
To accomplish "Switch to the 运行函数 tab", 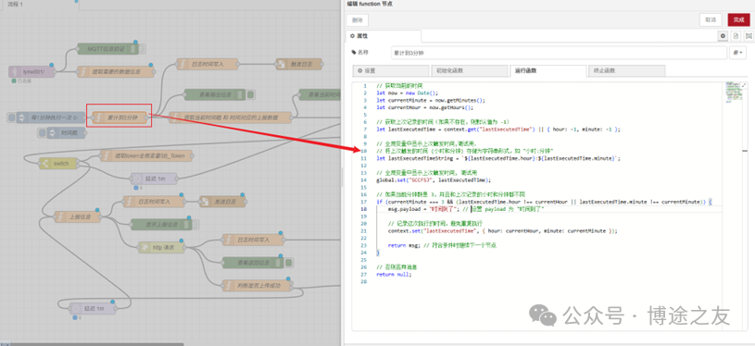I will (547, 70).
